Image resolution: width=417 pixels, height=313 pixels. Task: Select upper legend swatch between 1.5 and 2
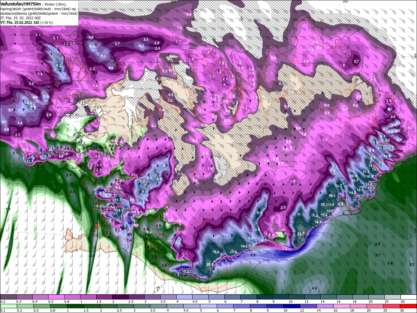(x=104, y=297)
